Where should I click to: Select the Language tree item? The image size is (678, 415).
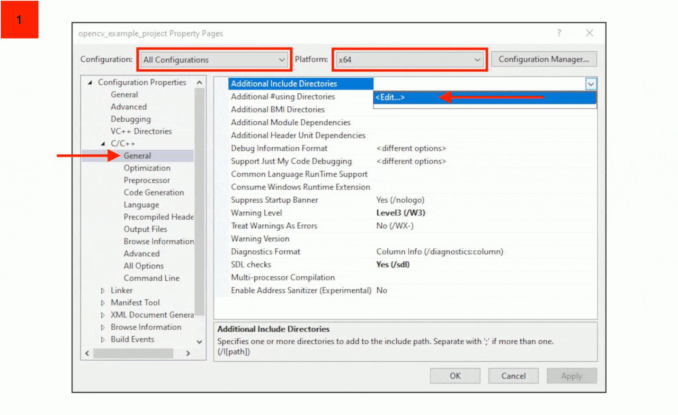[x=141, y=205]
